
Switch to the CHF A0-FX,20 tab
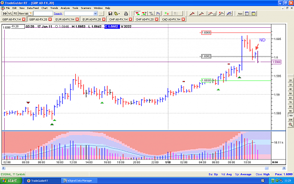[144, 19]
